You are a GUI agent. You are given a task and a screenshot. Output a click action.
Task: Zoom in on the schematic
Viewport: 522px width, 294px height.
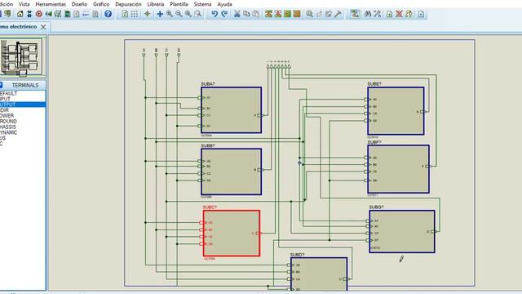click(170, 14)
